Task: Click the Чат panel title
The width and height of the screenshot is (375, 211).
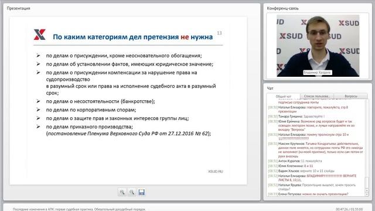Action: point(270,89)
